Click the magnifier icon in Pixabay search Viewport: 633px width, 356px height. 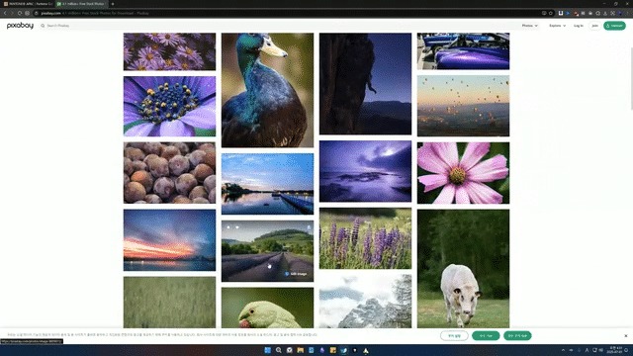click(43, 26)
